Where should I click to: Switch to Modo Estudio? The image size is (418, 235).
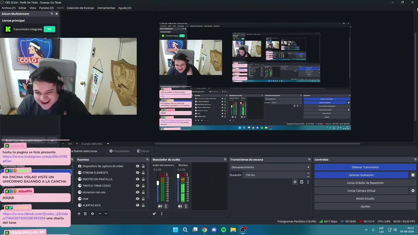(365, 198)
